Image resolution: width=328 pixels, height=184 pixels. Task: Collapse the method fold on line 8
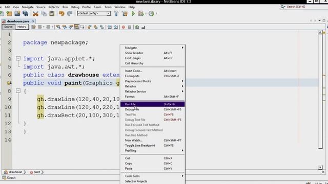[18, 91]
